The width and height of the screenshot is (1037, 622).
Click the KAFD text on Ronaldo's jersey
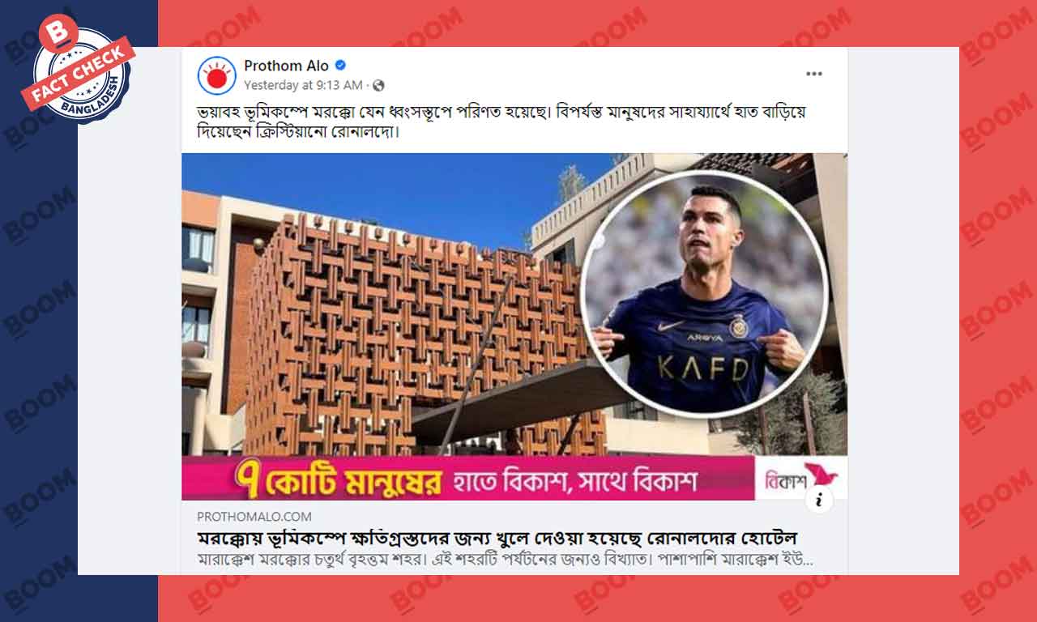click(703, 369)
